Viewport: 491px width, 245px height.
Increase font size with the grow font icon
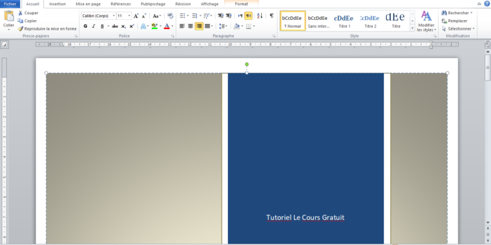tap(136, 16)
